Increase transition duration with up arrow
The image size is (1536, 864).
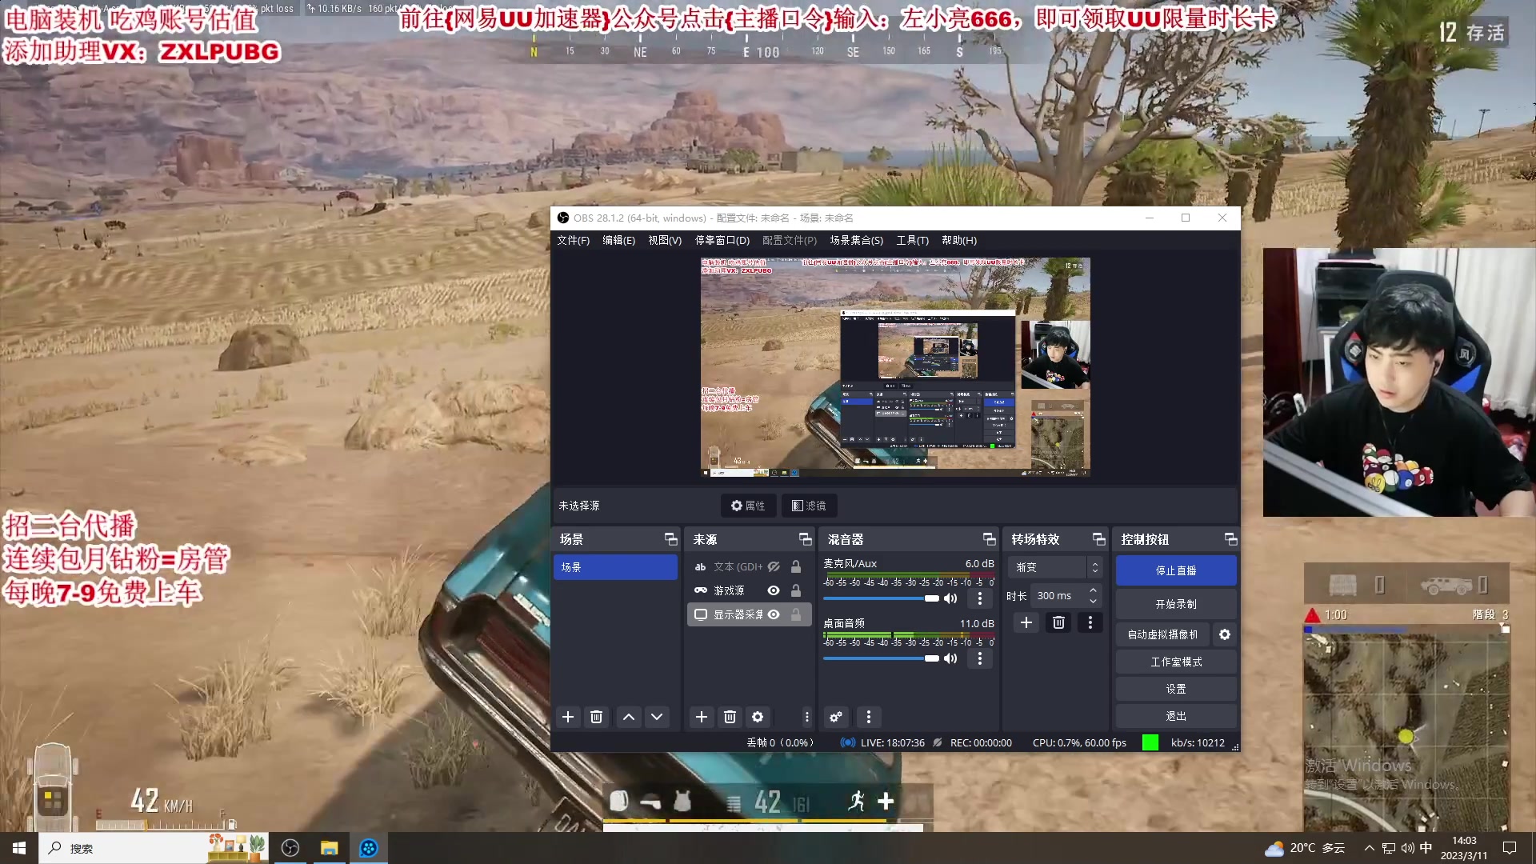tap(1094, 590)
